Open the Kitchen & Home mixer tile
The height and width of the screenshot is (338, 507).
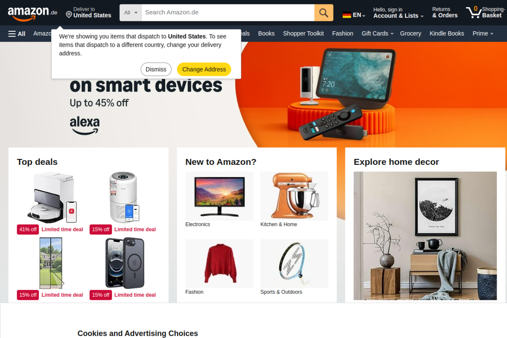294,199
